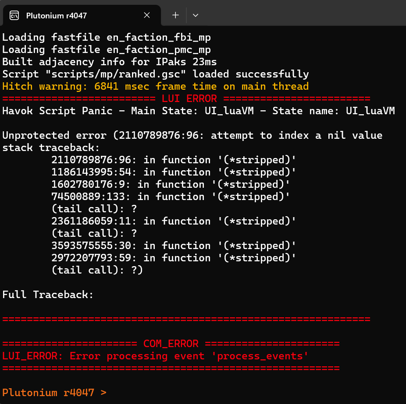Click traceback entry 74500889:133

coord(171,197)
